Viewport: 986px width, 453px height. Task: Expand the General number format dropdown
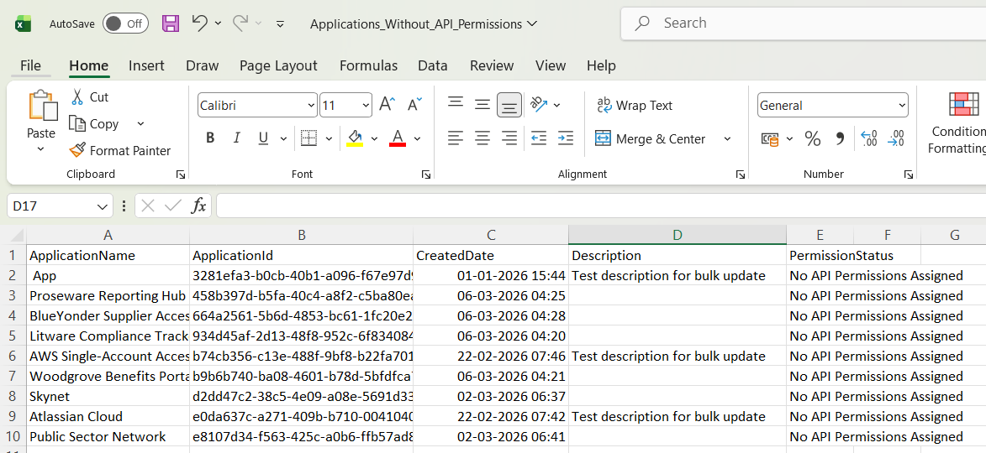902,106
